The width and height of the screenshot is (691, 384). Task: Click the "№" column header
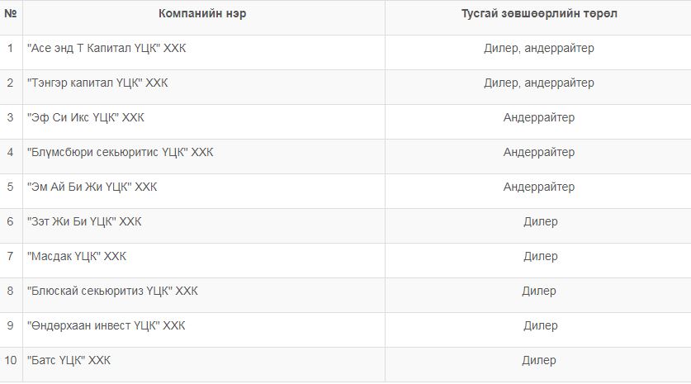coord(11,14)
